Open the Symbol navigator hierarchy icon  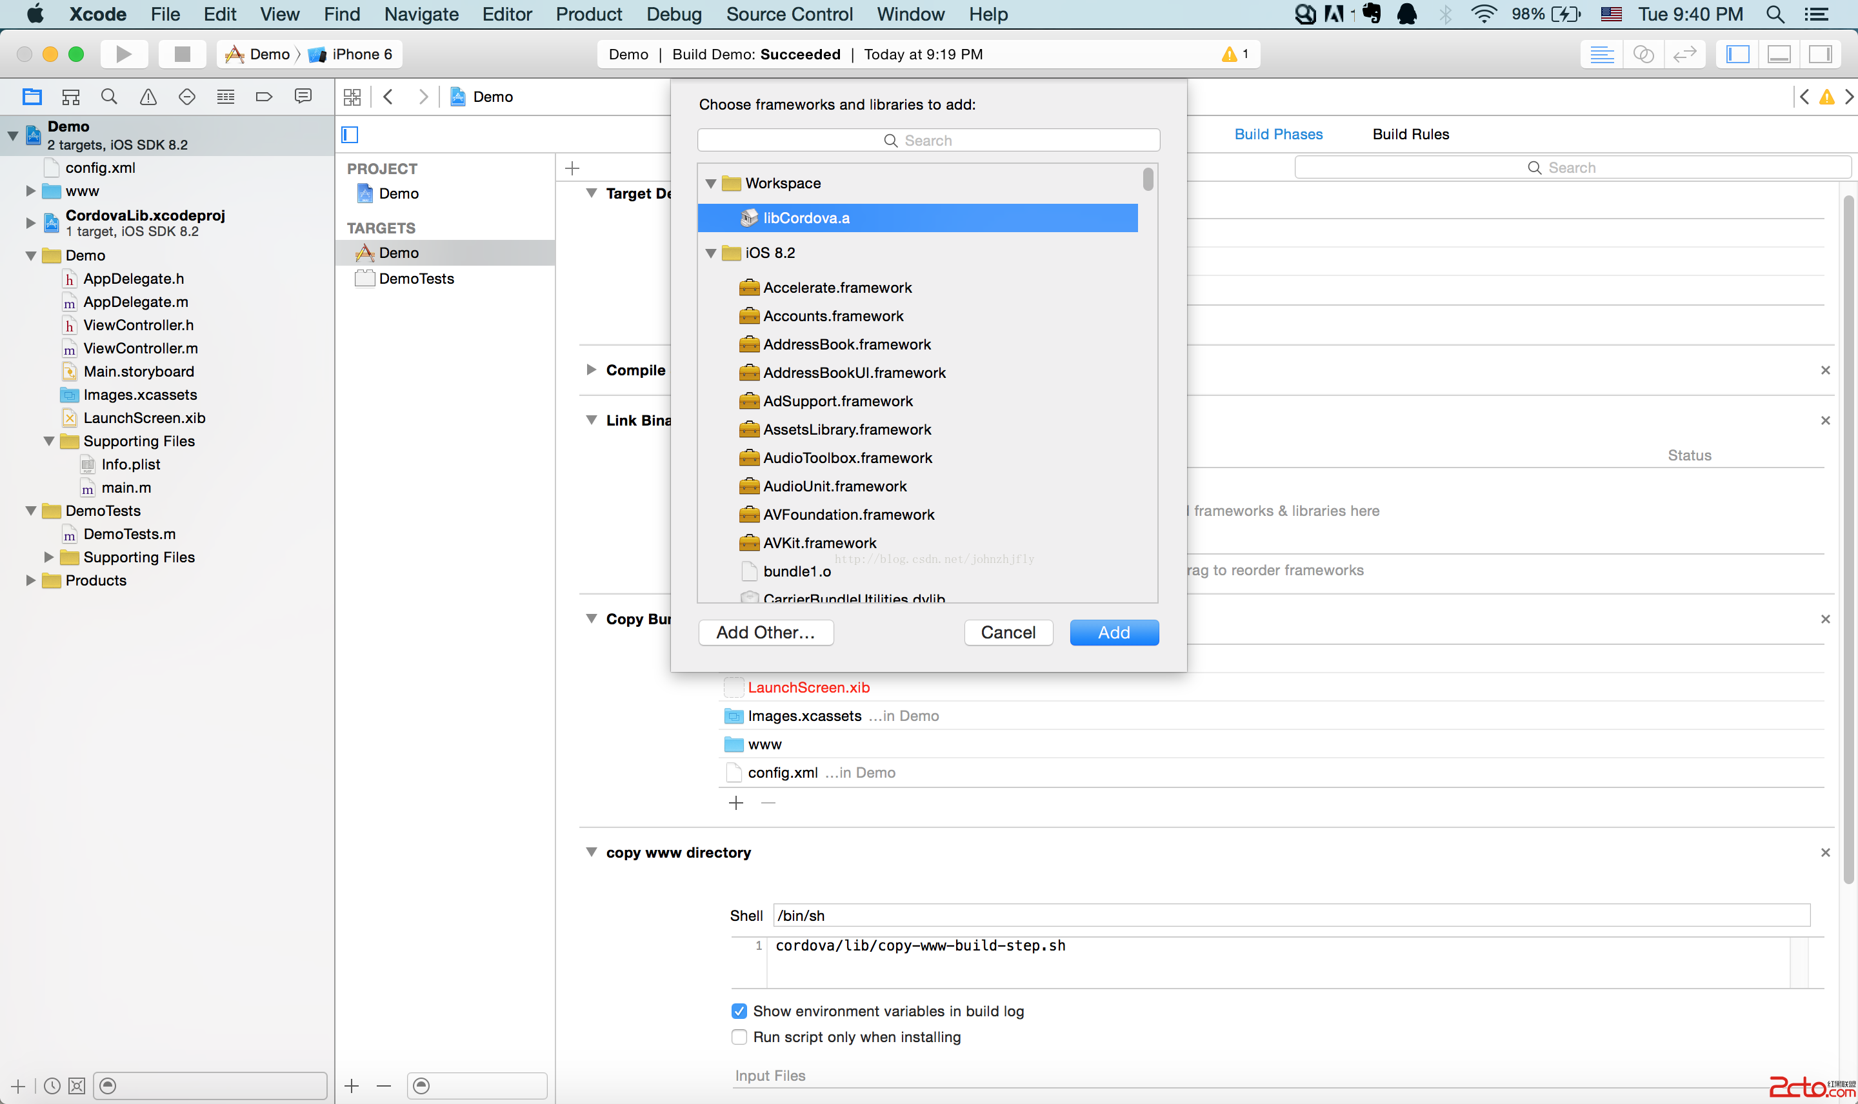click(x=71, y=97)
